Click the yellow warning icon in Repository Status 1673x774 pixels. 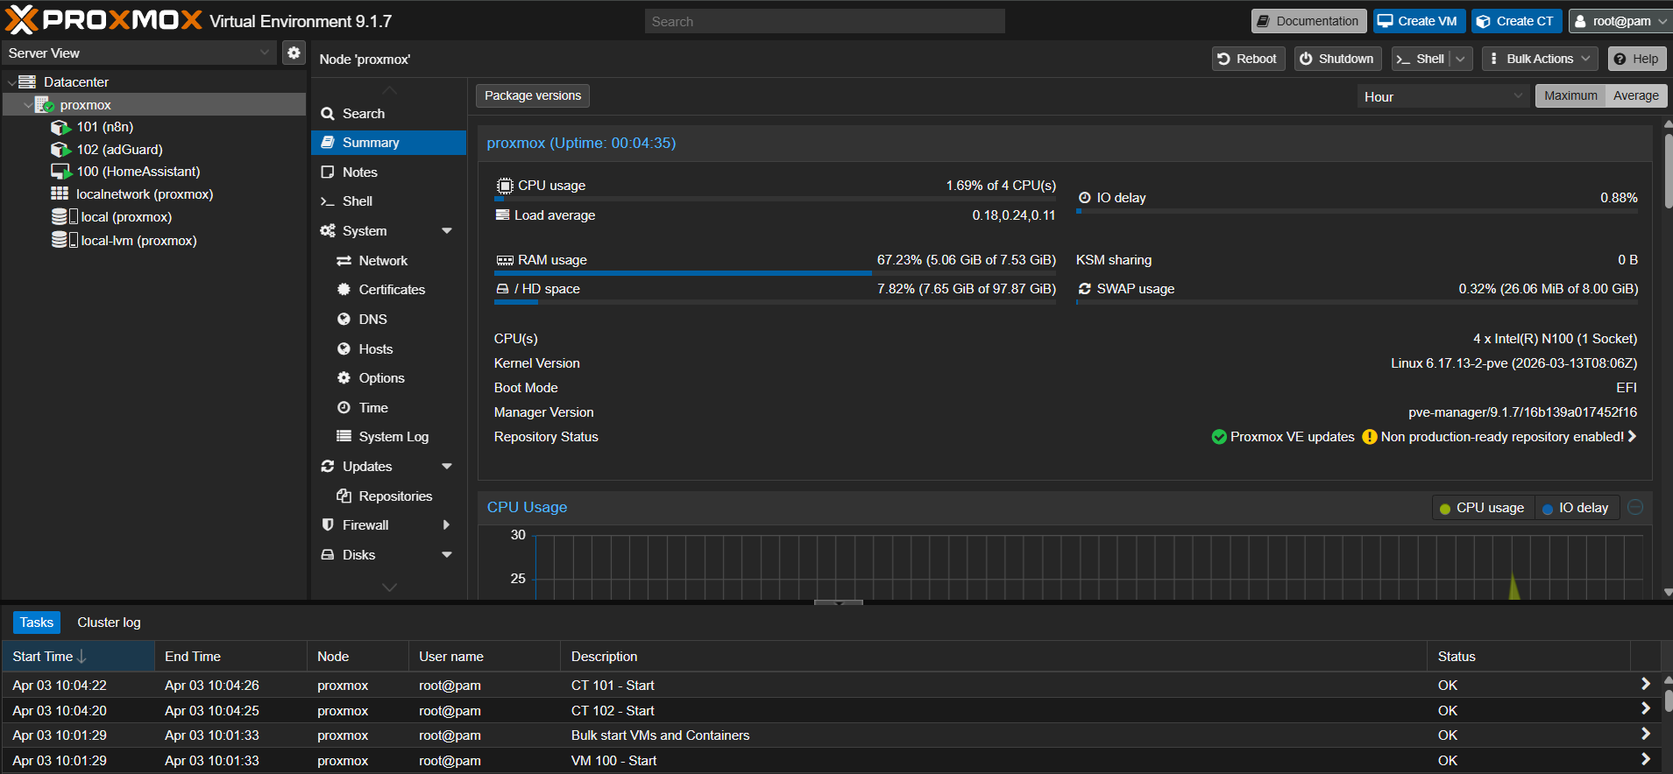pos(1370,437)
